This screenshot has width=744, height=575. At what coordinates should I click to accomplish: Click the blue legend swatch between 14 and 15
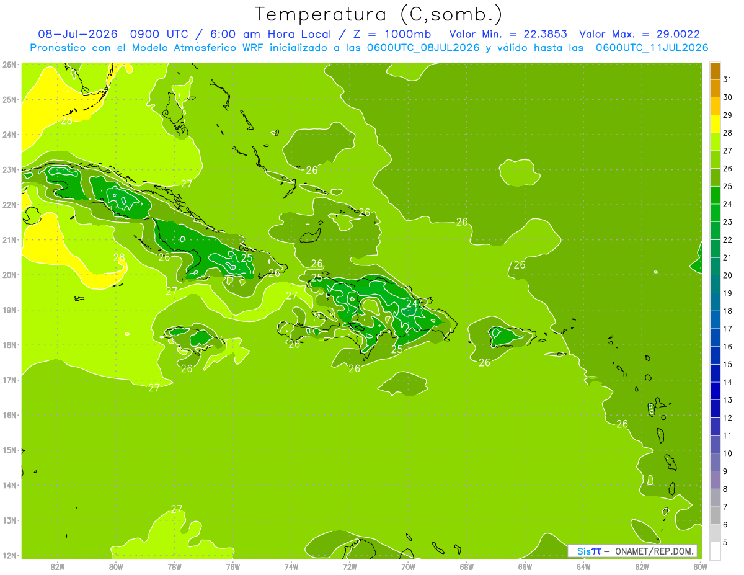715,373
